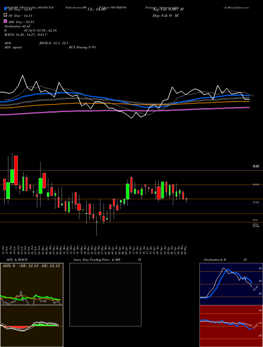Click the 'ADX: 0 +DY: 12.12 -DY: 12.12' header
Image resolution: width=263 pixels, height=347 pixels.
coord(31,266)
